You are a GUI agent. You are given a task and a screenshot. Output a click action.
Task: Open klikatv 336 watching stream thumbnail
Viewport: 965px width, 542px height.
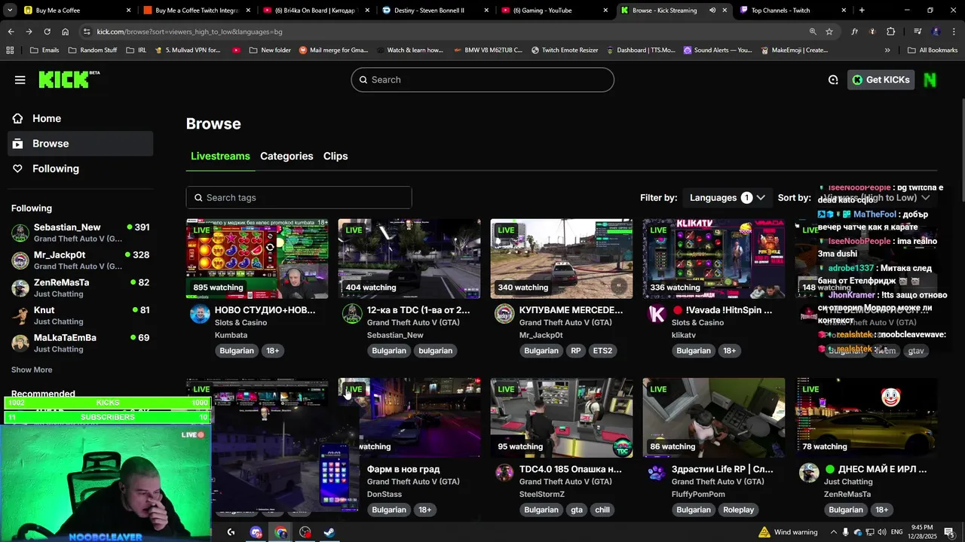(714, 259)
